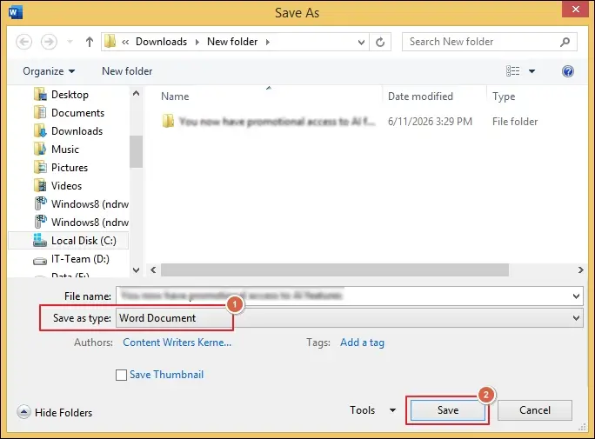Click navigation pane scroll up arrow
Screen dimensions: 595x439
point(137,93)
